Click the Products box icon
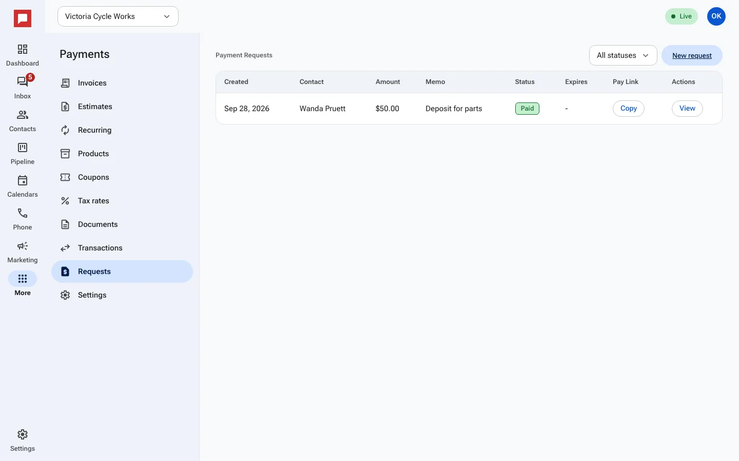The height and width of the screenshot is (461, 739). pyautogui.click(x=65, y=154)
